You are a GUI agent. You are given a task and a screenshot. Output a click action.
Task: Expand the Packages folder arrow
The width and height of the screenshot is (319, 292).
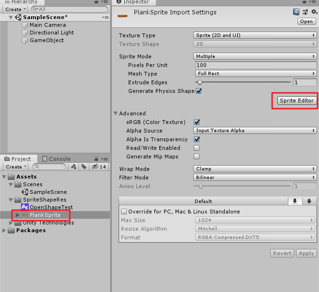pos(4,230)
